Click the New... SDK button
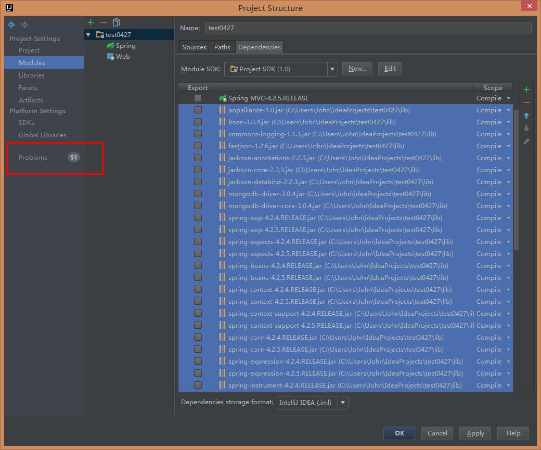 pos(357,69)
